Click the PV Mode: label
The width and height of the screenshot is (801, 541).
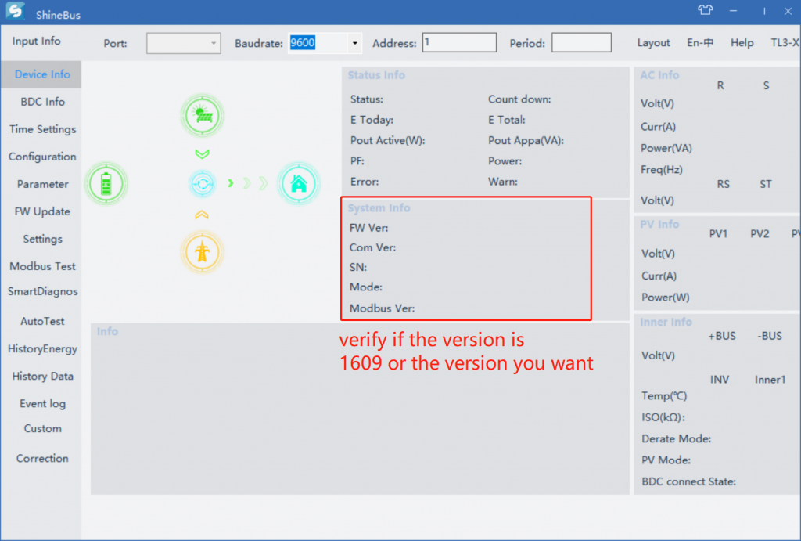pos(666,460)
